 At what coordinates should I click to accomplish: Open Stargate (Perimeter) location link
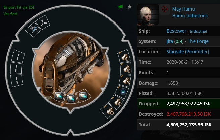tap(188, 52)
